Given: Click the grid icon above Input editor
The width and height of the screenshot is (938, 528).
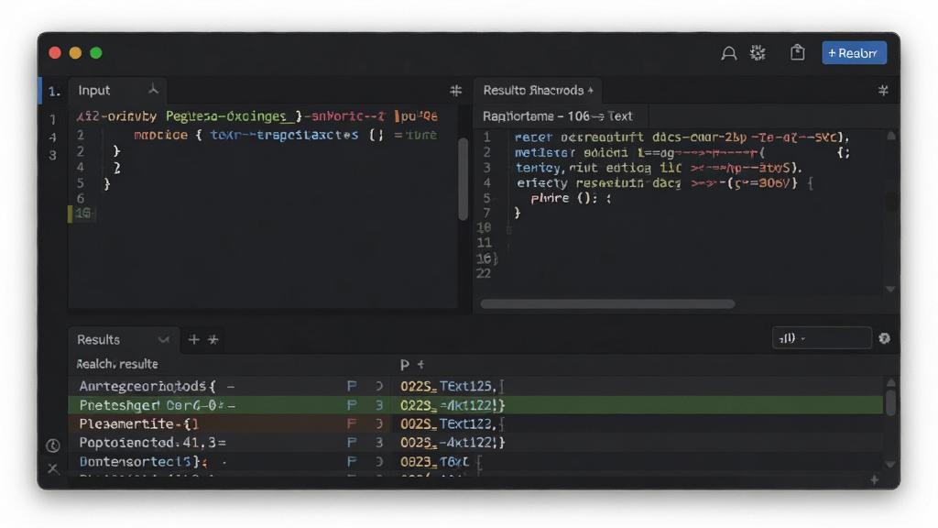Looking at the screenshot, I should coord(456,91).
